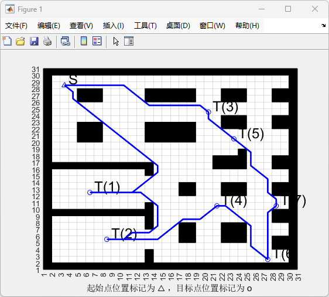329x297 pixels.
Task: Click the 'T(1)' label text
Action: coord(107,187)
